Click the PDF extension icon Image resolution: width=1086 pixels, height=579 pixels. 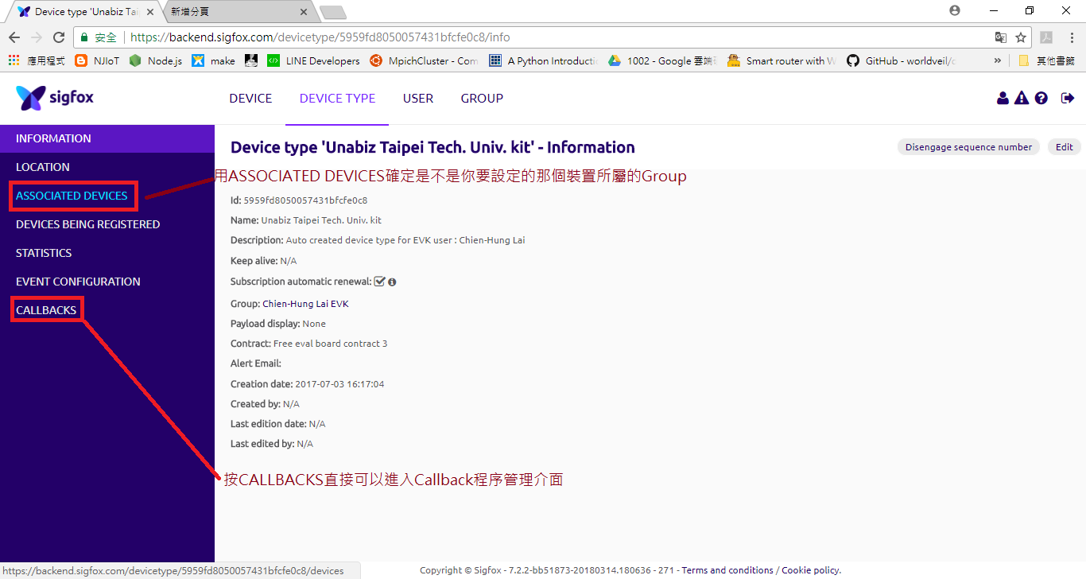[1047, 37]
